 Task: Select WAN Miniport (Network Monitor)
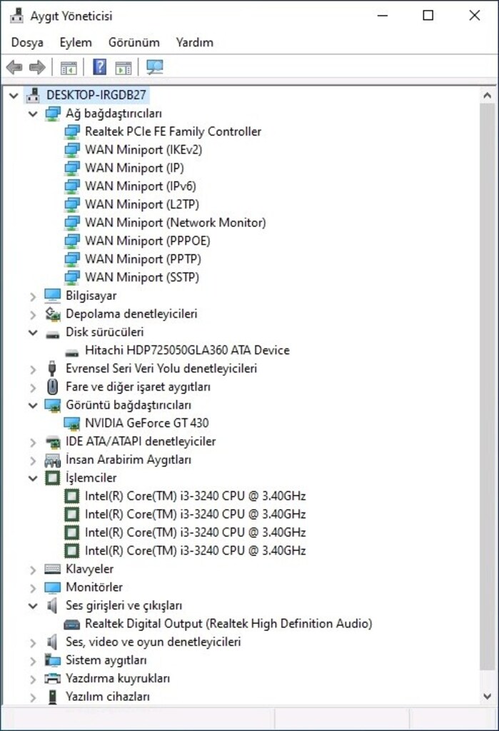pyautogui.click(x=176, y=223)
